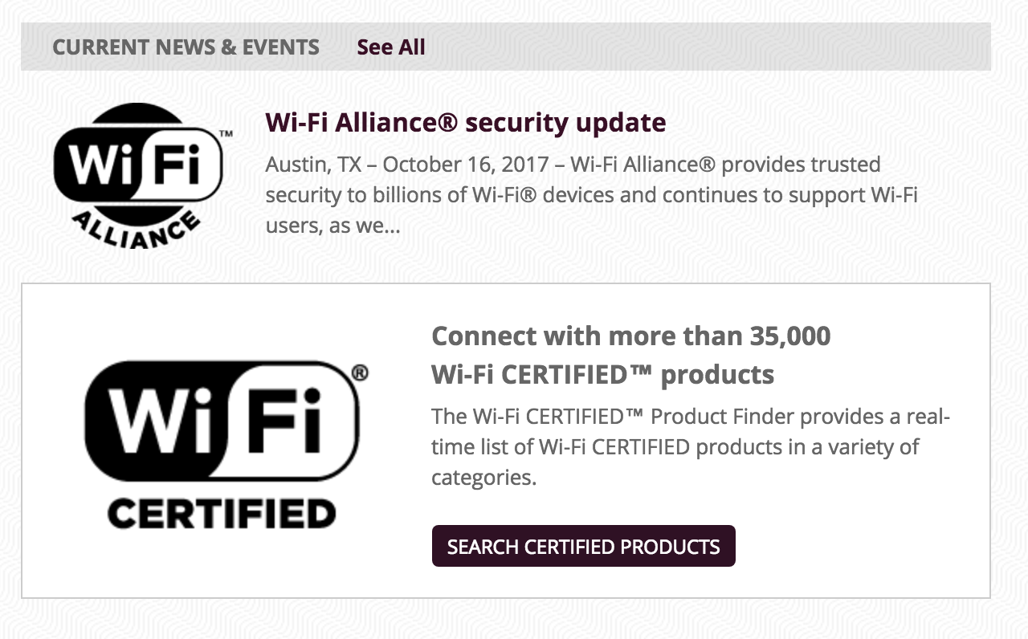Click the Wi-Fi Alliance round logo
The image size is (1028, 639).
pos(138,174)
